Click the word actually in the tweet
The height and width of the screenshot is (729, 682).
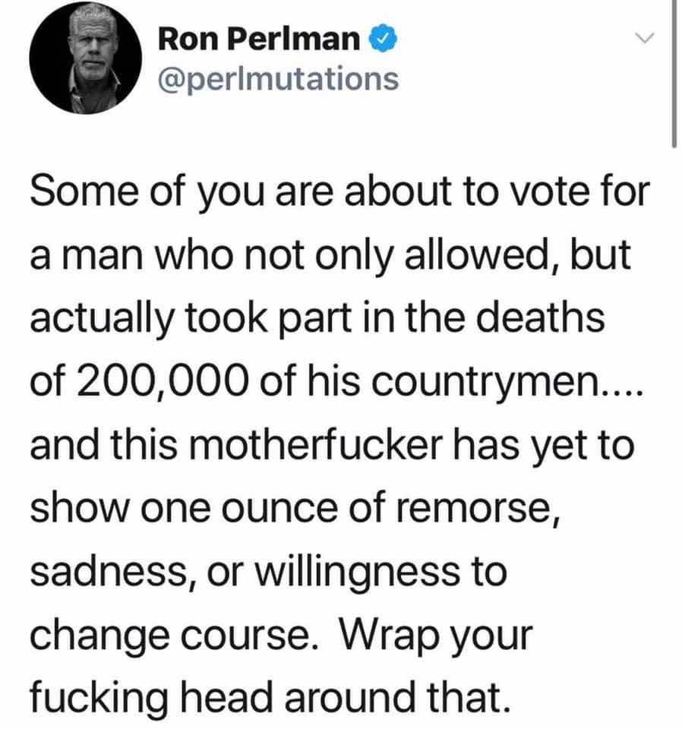pyautogui.click(x=103, y=320)
